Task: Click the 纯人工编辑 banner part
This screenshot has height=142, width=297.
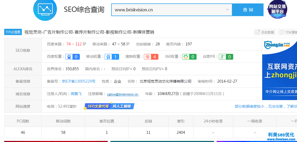Action: tap(123, 106)
